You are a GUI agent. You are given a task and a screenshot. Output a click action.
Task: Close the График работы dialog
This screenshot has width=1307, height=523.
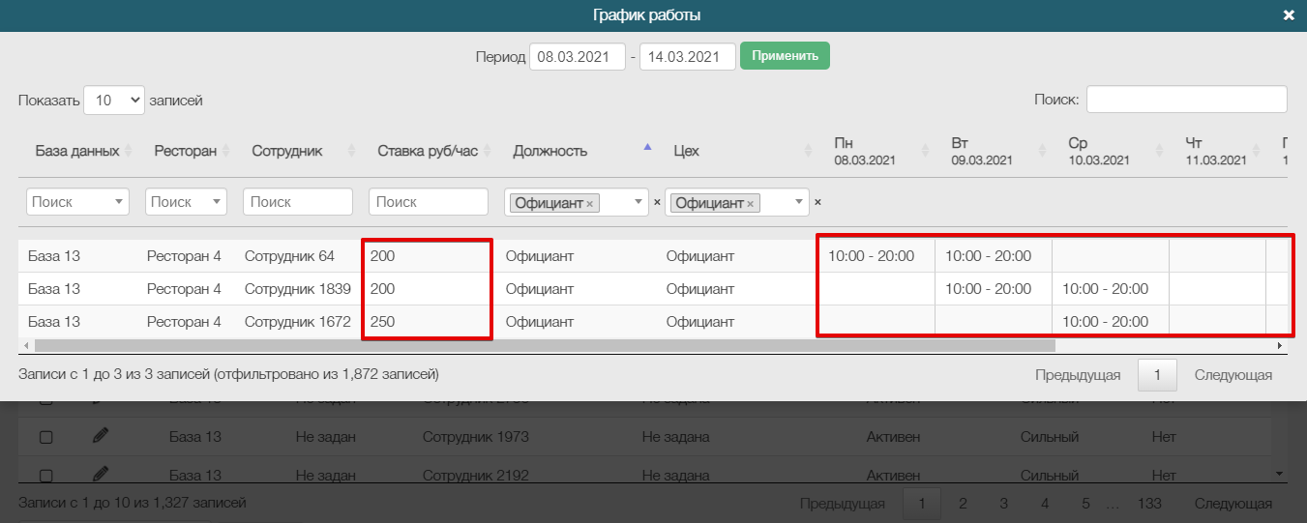coord(1288,15)
